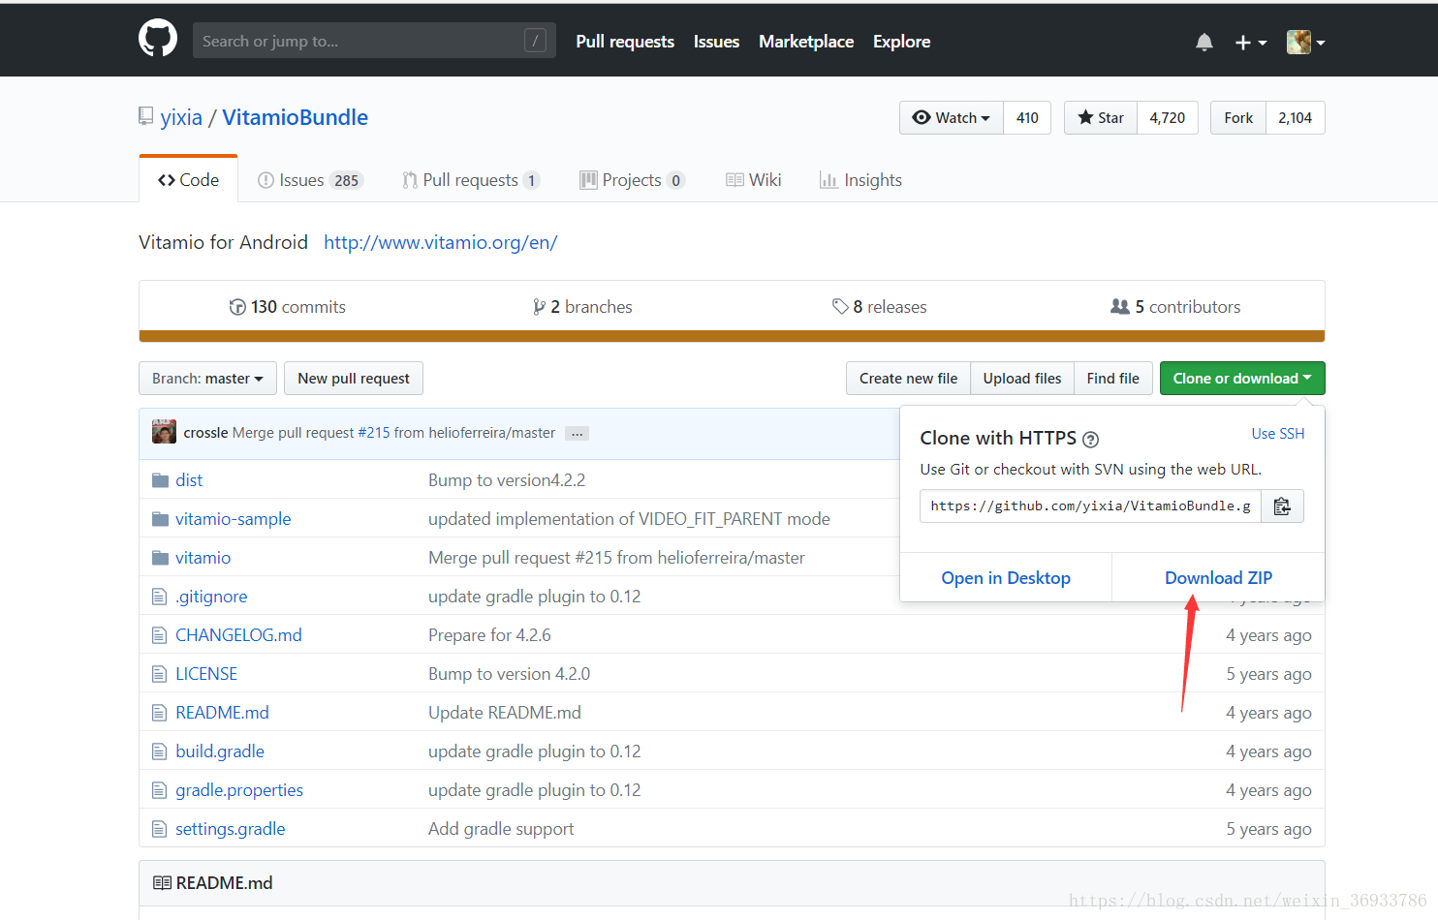Click the file icon beside README.md row

point(160,713)
